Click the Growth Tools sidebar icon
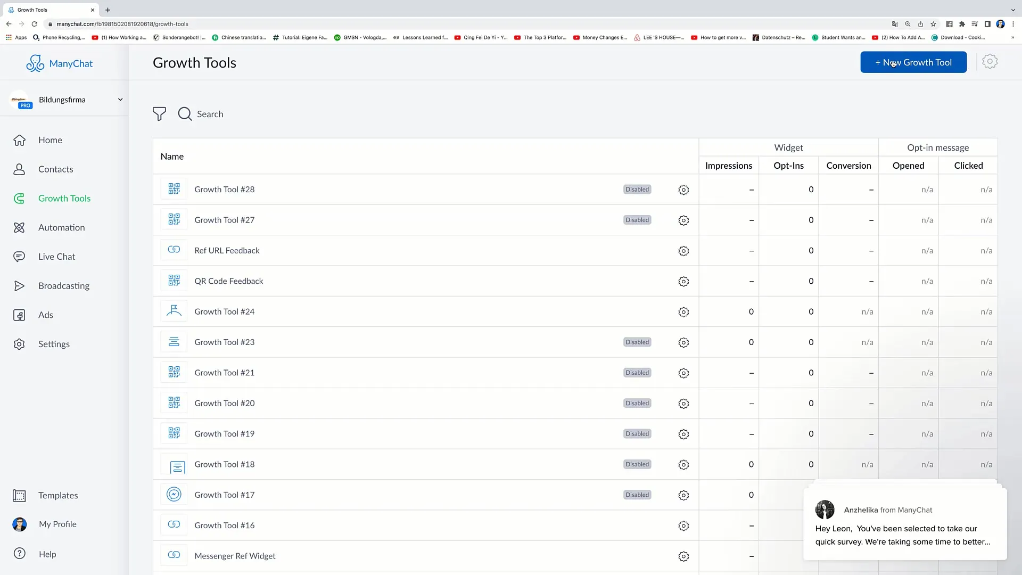The height and width of the screenshot is (575, 1022). click(x=19, y=198)
